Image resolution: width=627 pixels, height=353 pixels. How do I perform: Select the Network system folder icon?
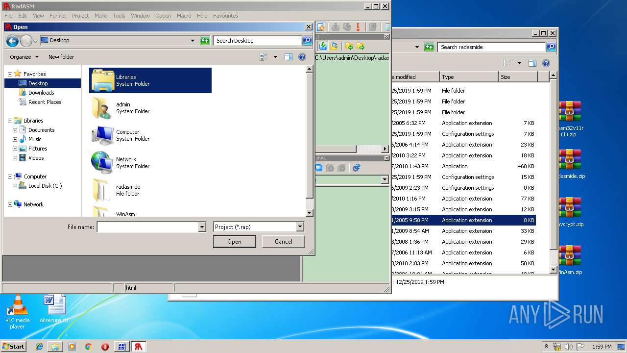103,163
